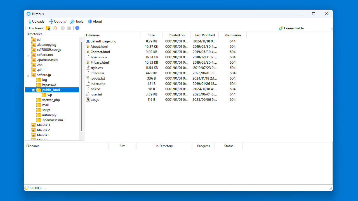The height and width of the screenshot is (201, 358).
Task: Click the 44.9 KB size cell
Action: click(151, 73)
